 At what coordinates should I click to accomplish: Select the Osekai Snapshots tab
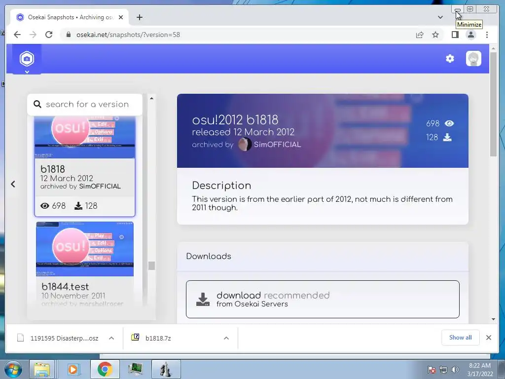(x=69, y=17)
